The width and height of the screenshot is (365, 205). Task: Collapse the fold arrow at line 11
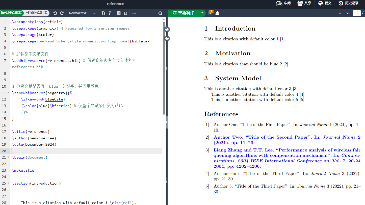tap(8, 93)
